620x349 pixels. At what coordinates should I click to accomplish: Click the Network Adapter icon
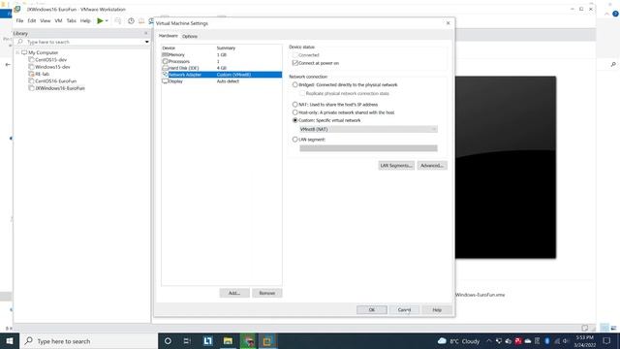click(x=166, y=75)
